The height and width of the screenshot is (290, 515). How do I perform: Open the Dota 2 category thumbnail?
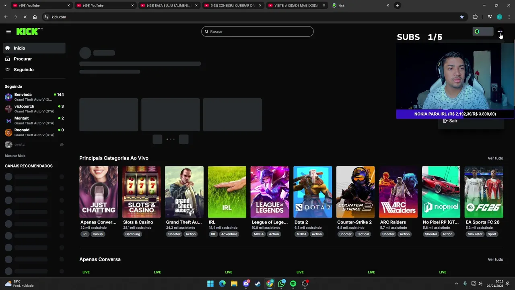pyautogui.click(x=313, y=192)
